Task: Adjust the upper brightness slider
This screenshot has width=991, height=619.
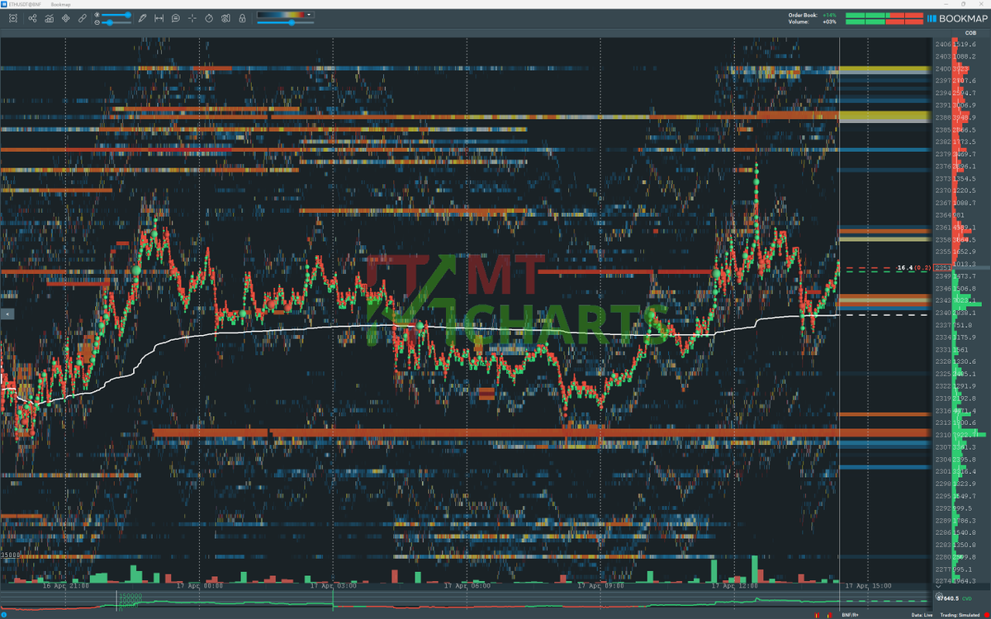Action: (x=116, y=15)
